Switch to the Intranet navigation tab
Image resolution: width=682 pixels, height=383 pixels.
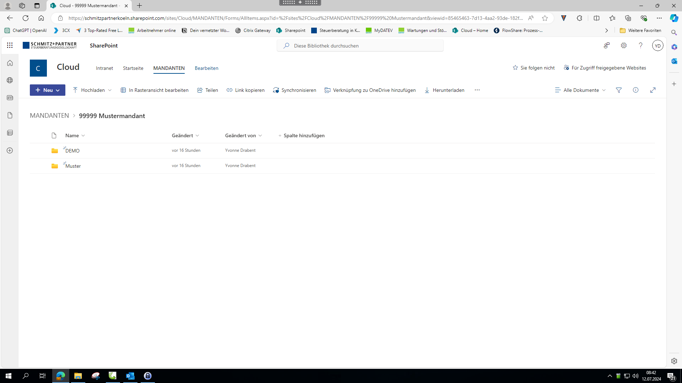click(x=104, y=68)
